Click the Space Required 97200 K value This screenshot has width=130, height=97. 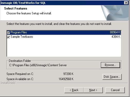[x=68, y=74]
